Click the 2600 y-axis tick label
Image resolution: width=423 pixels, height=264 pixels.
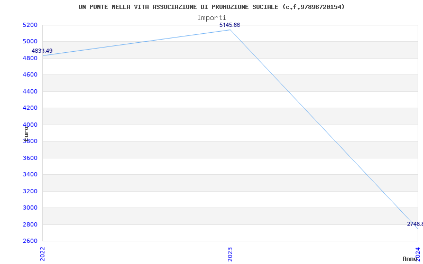[x=30, y=241]
